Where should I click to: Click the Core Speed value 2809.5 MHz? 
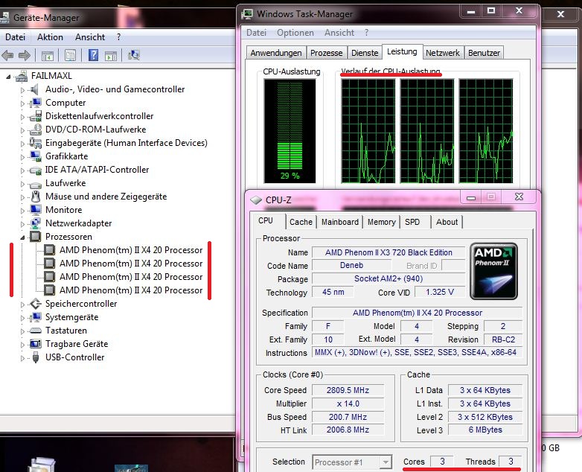(x=348, y=390)
